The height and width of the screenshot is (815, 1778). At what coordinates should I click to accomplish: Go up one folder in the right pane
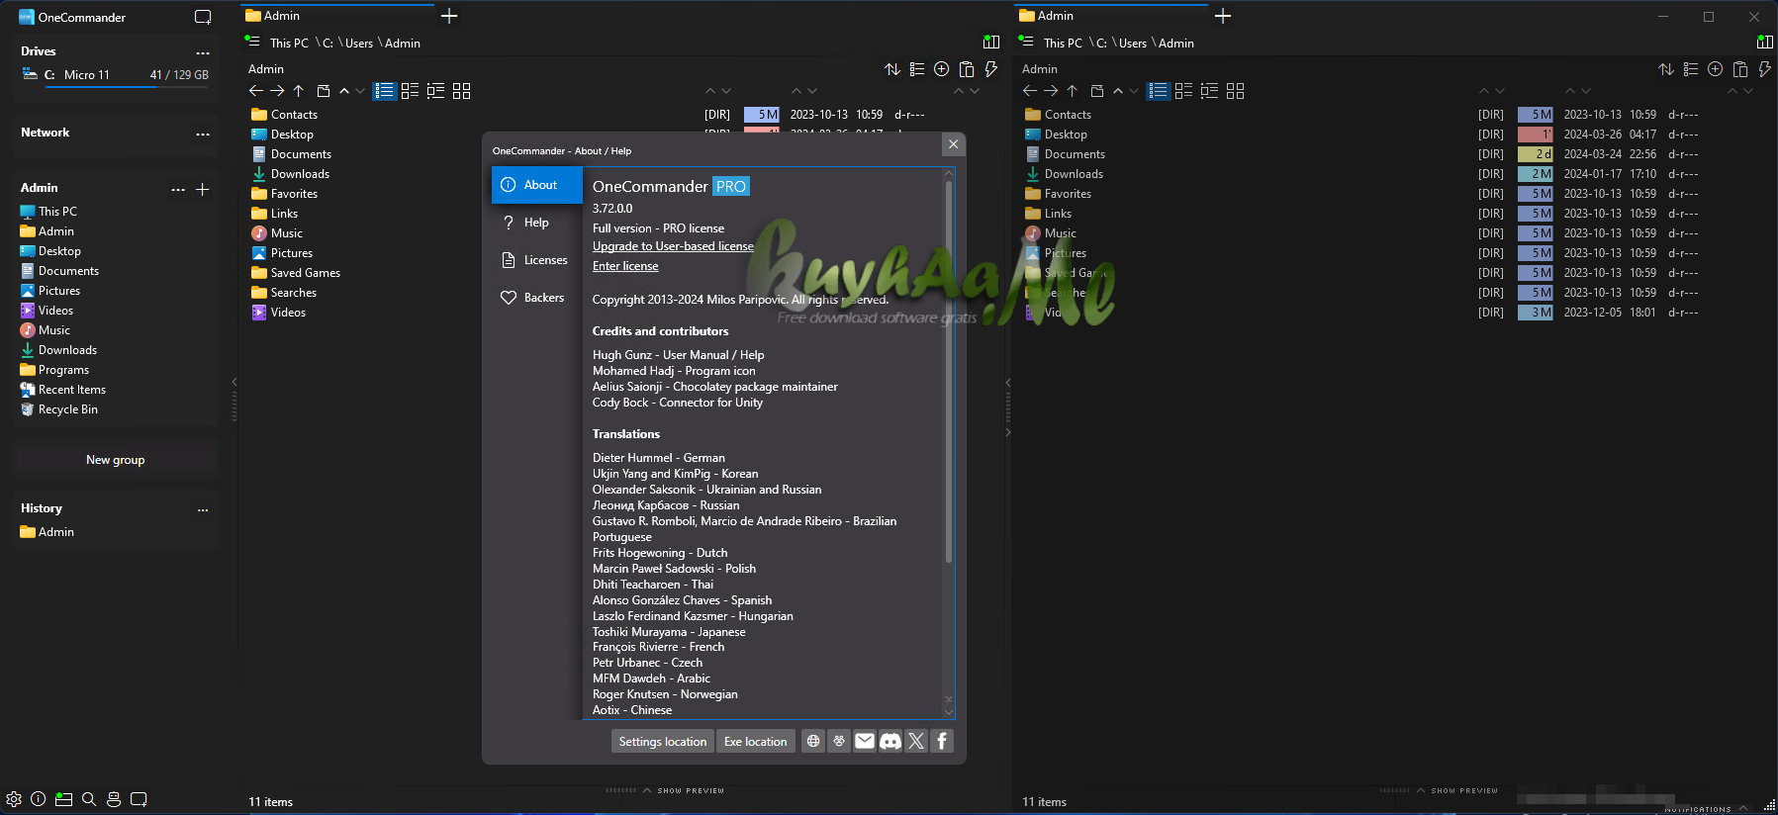[x=1072, y=91]
